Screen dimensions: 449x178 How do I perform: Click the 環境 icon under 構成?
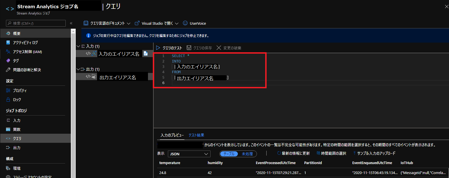pyautogui.click(x=8, y=168)
